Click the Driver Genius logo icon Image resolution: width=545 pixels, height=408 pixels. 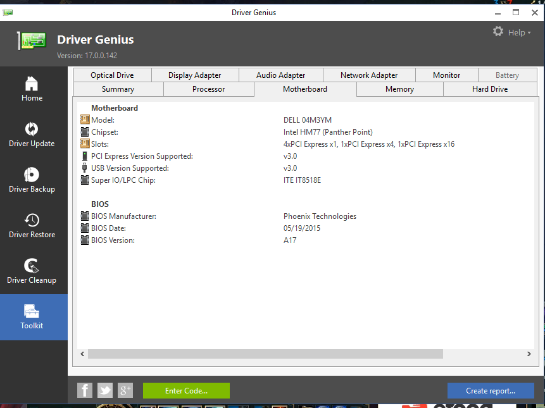pyautogui.click(x=32, y=40)
